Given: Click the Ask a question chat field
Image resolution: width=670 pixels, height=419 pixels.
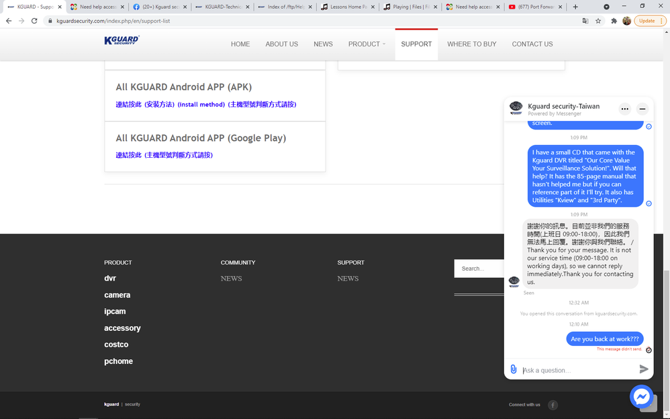Looking at the screenshot, I should point(577,370).
